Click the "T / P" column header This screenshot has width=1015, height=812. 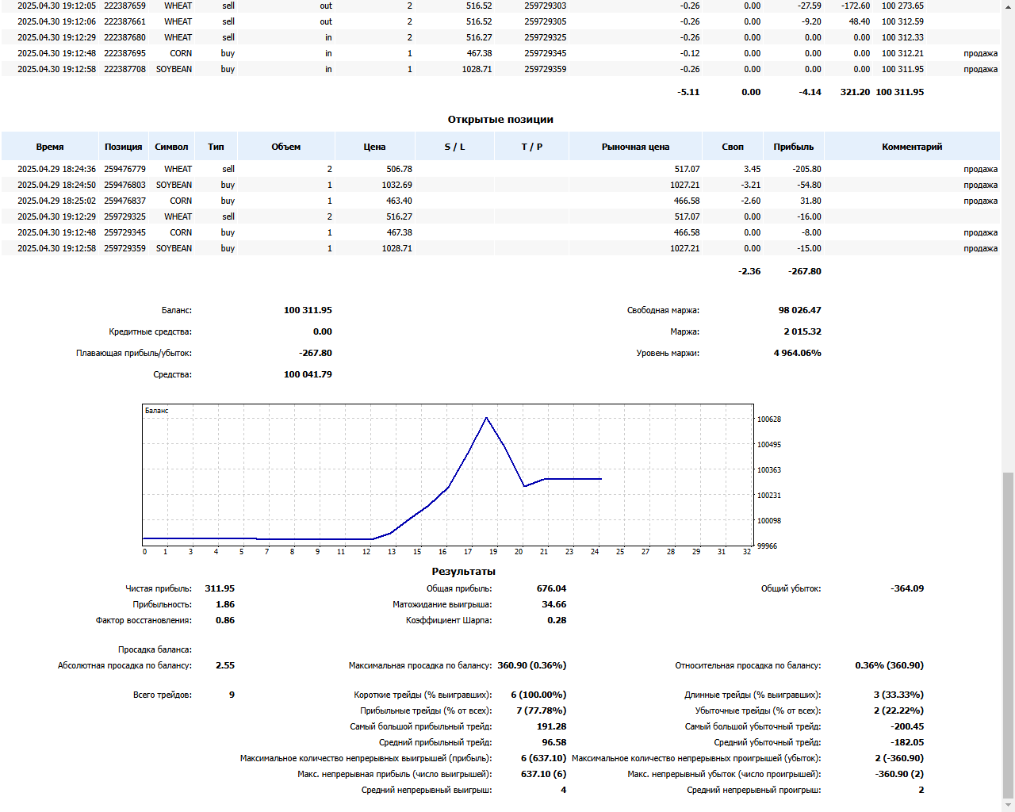[x=532, y=147]
